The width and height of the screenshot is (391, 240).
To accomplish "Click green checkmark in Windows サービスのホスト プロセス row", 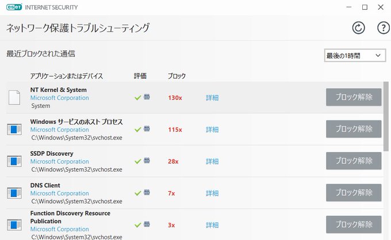I will pos(138,129).
